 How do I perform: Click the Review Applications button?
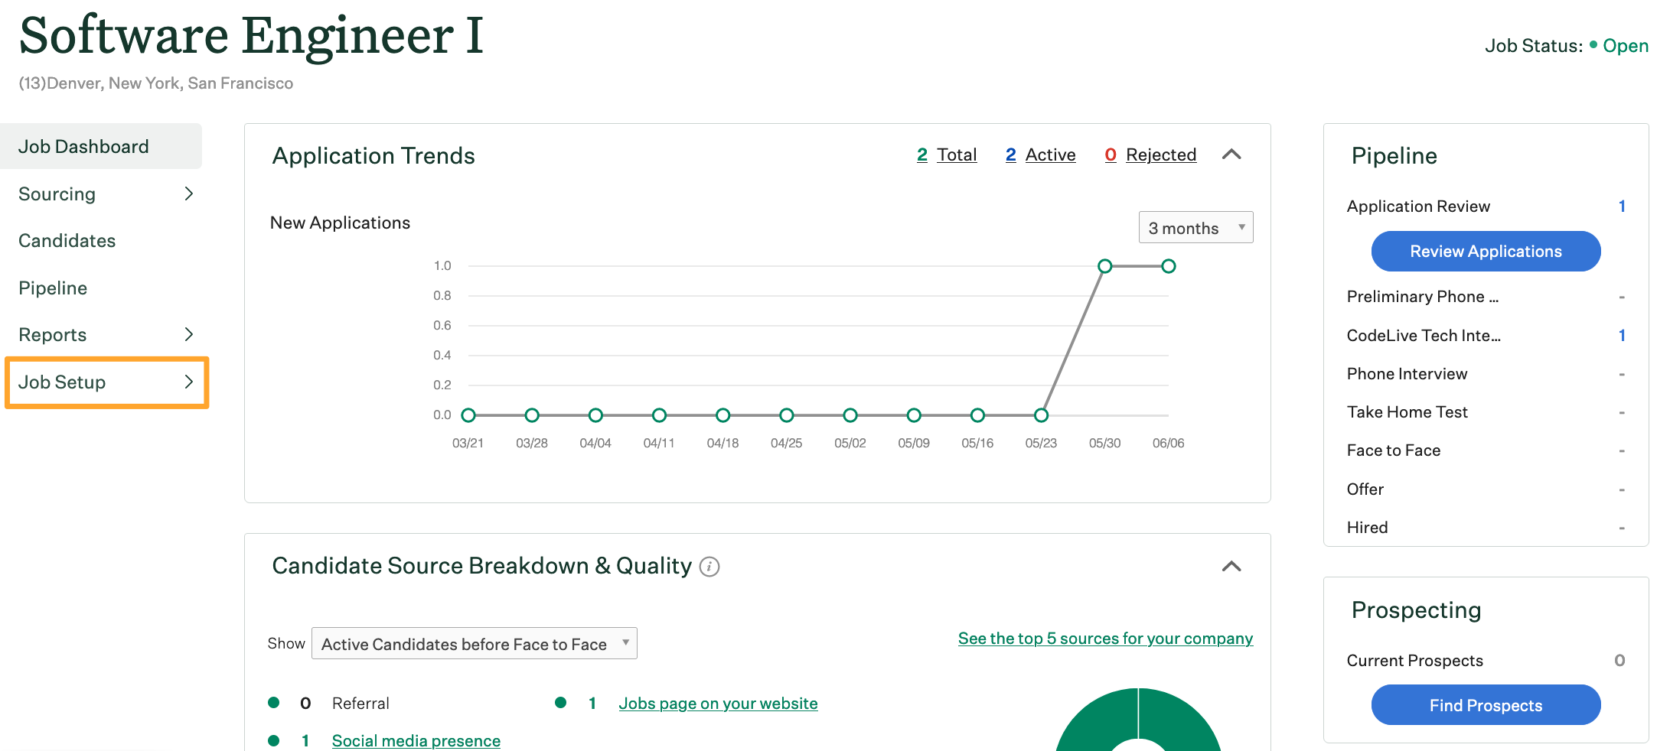pos(1486,252)
